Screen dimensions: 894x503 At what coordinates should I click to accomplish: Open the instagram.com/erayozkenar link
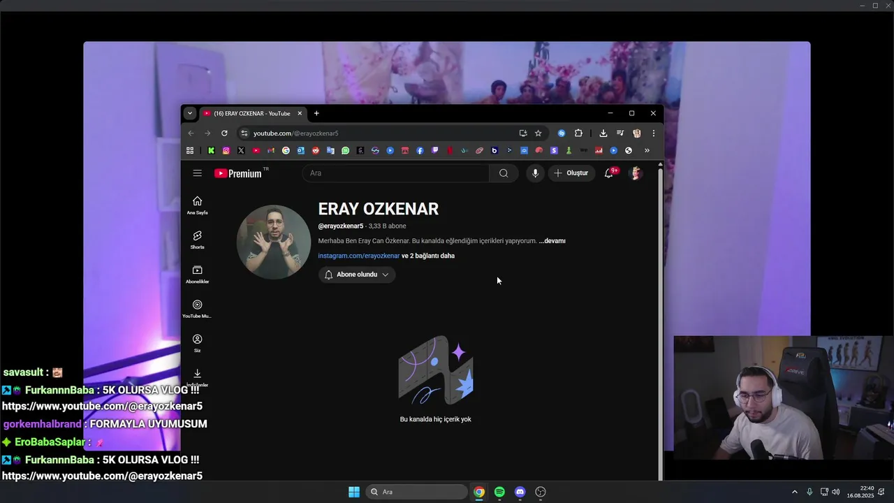[359, 256]
